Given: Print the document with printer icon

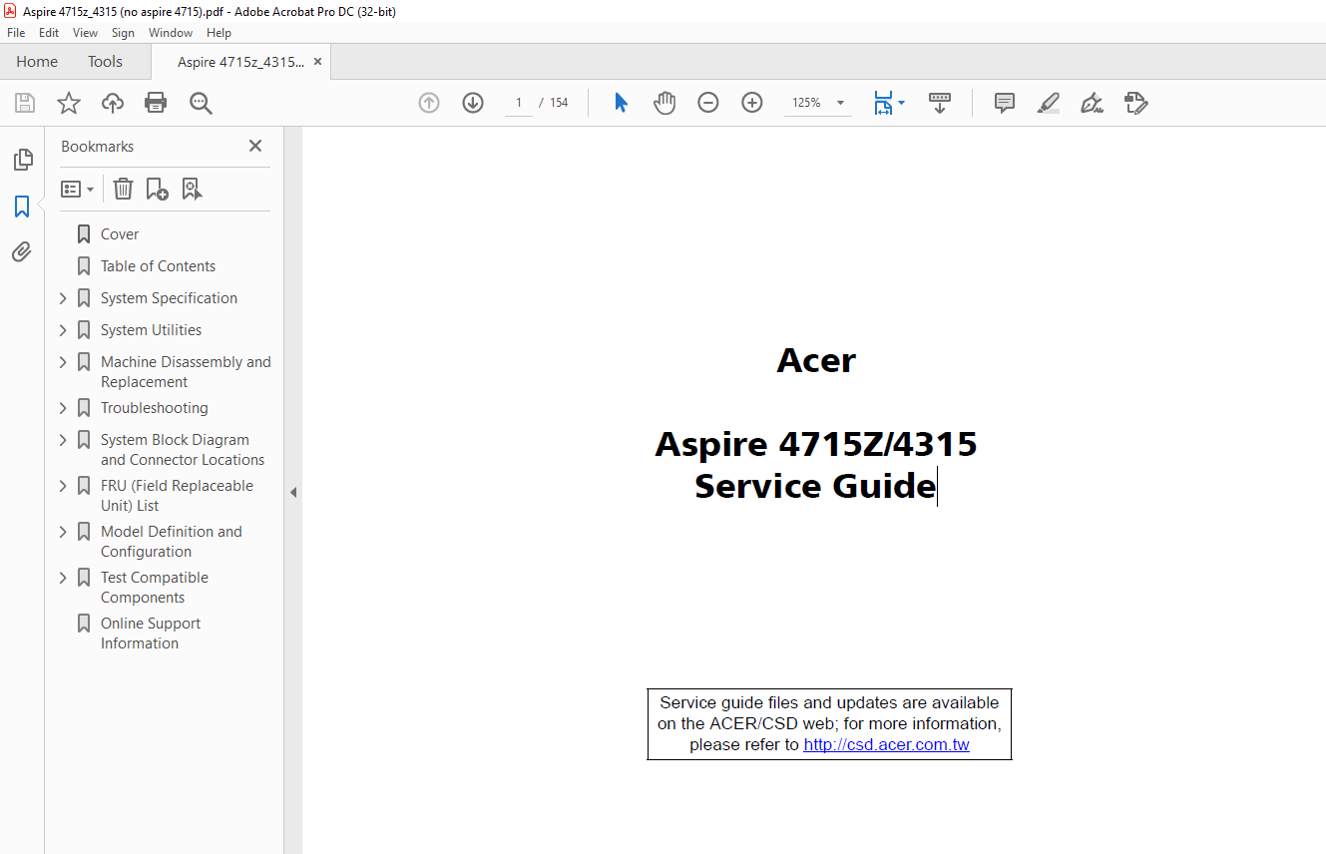Looking at the screenshot, I should tap(156, 103).
